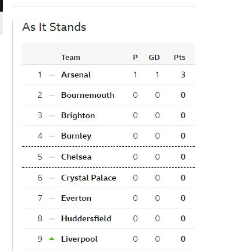Click the no-change dash next to Arsenal
The height and width of the screenshot is (251, 231).
pyautogui.click(x=52, y=75)
